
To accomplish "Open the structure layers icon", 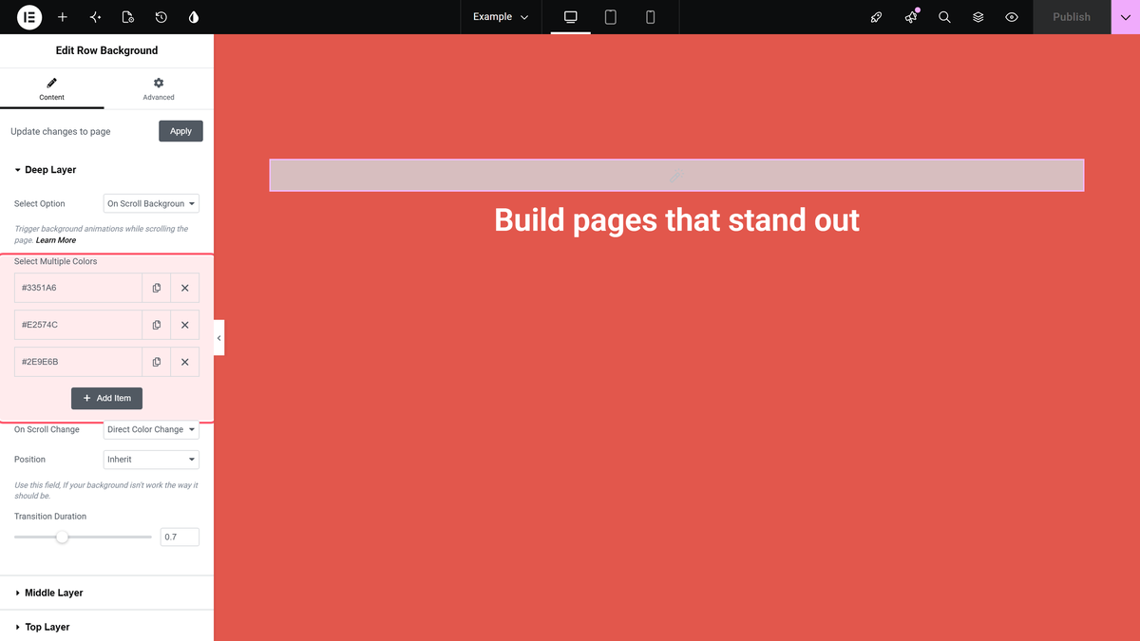I will (978, 17).
